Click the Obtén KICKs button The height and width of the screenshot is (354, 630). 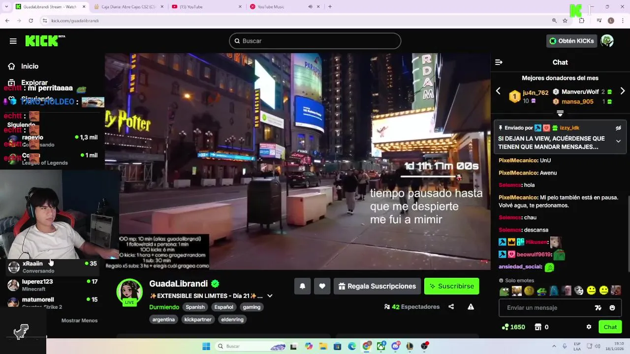point(571,41)
